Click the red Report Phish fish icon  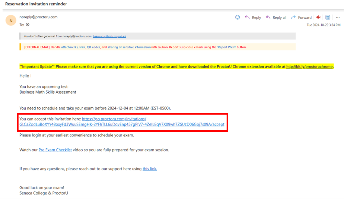pyautogui.click(x=318, y=17)
